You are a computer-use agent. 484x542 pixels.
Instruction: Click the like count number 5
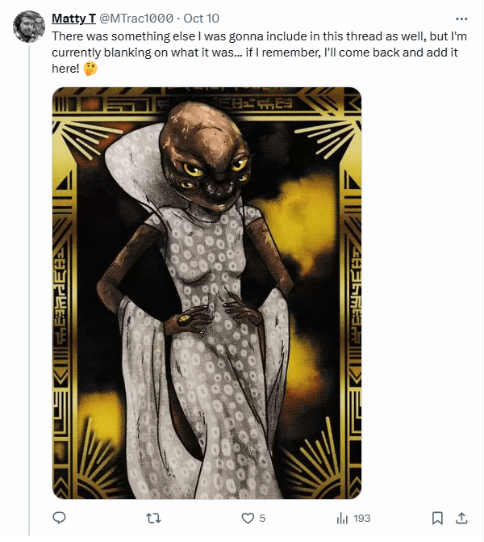click(x=262, y=518)
